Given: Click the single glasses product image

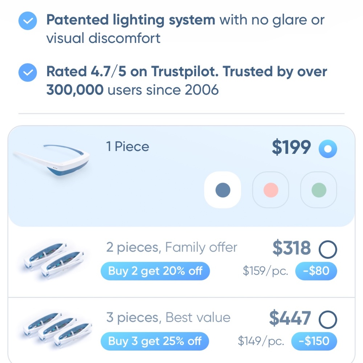Looking at the screenshot, I should (x=53, y=159).
